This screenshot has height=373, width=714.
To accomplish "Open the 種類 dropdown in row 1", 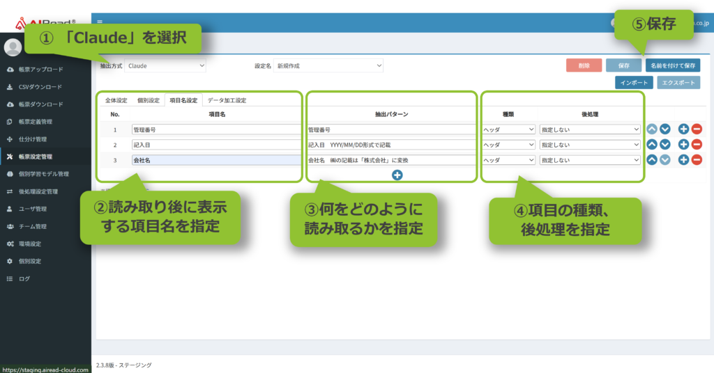I will pos(508,129).
